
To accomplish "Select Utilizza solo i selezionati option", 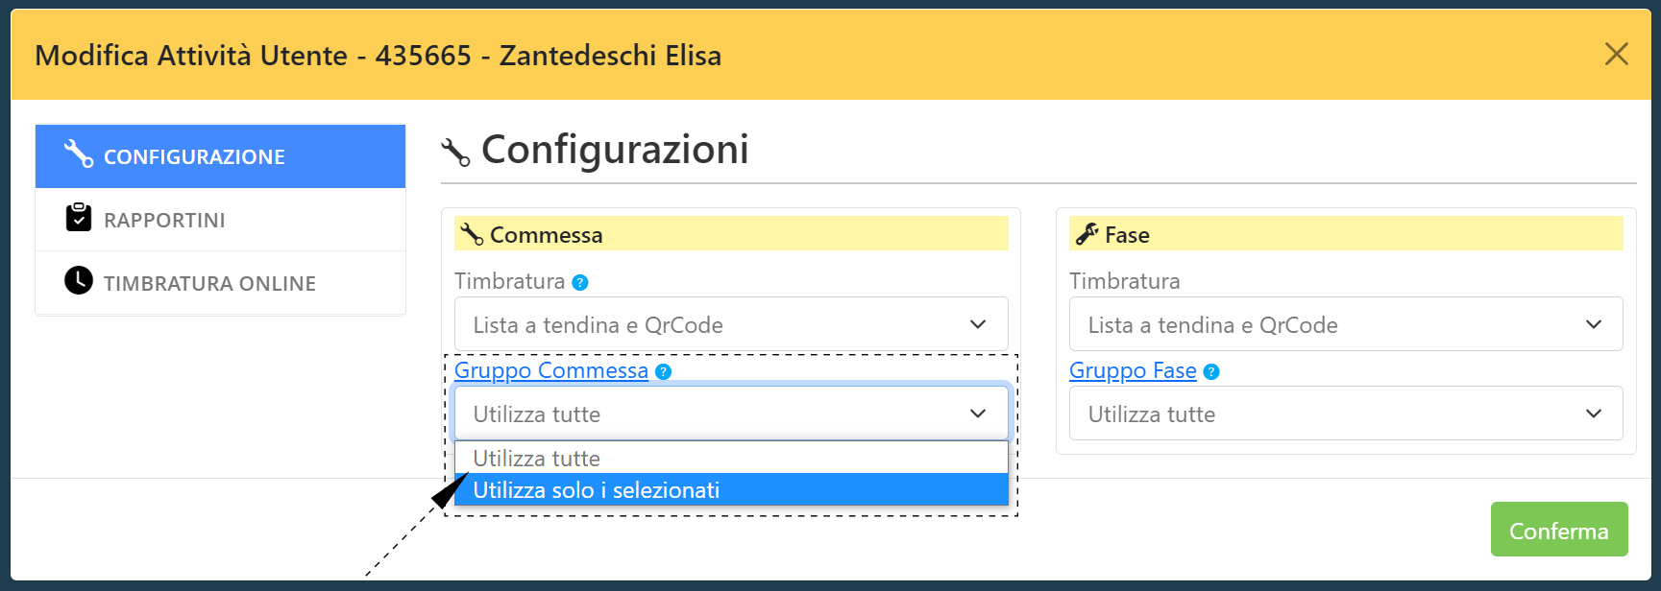I will point(731,489).
